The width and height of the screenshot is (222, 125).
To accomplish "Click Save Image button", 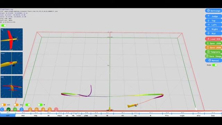I will coord(214,56).
